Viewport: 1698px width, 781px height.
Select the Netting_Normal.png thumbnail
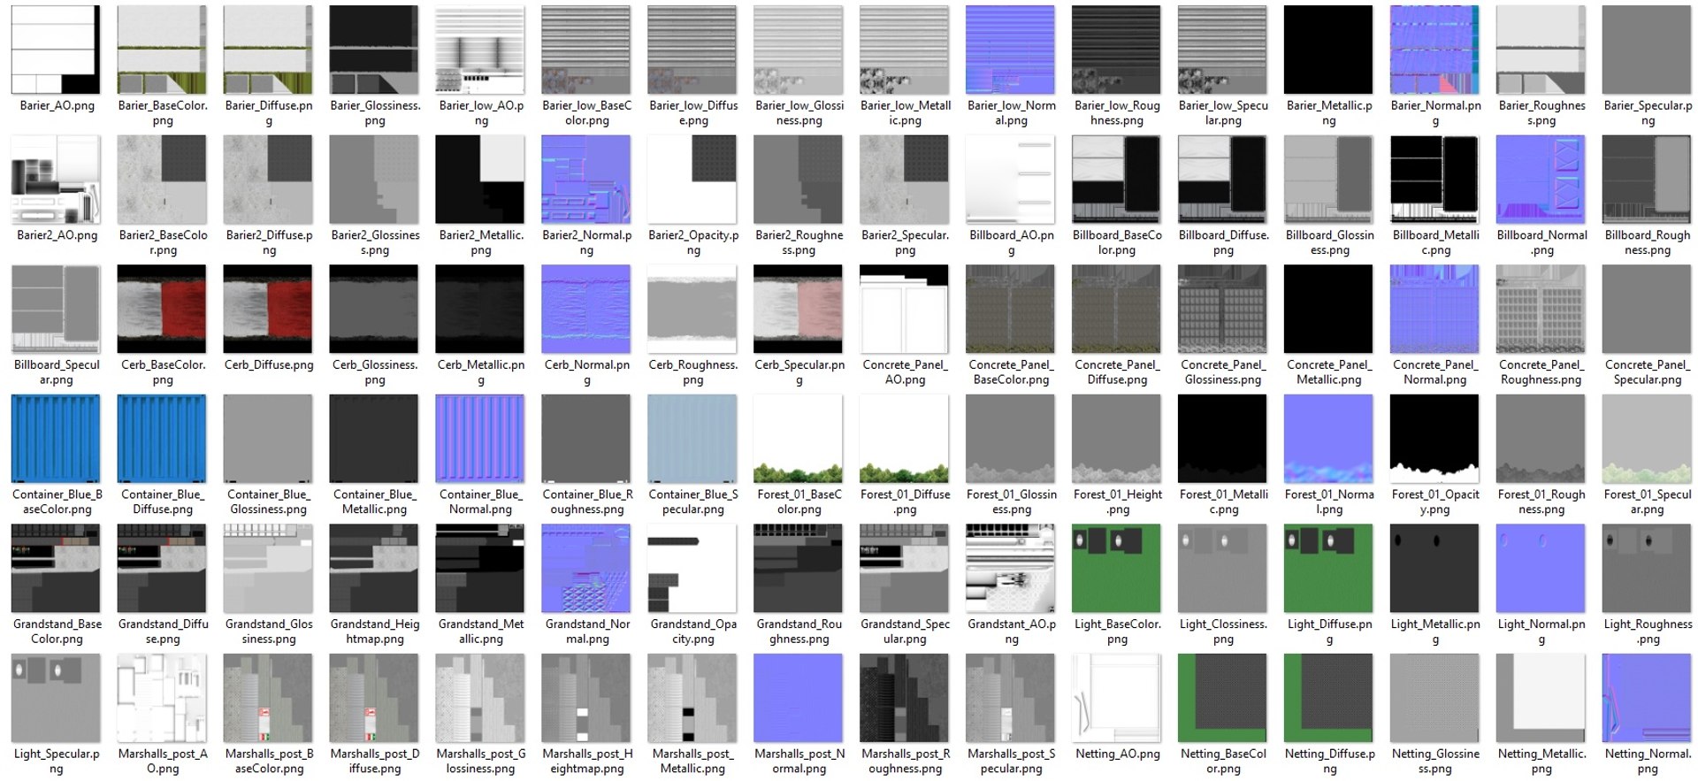(x=1648, y=698)
